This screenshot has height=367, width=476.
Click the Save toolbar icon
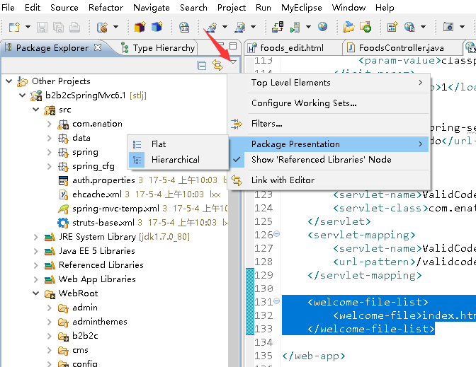point(42,27)
